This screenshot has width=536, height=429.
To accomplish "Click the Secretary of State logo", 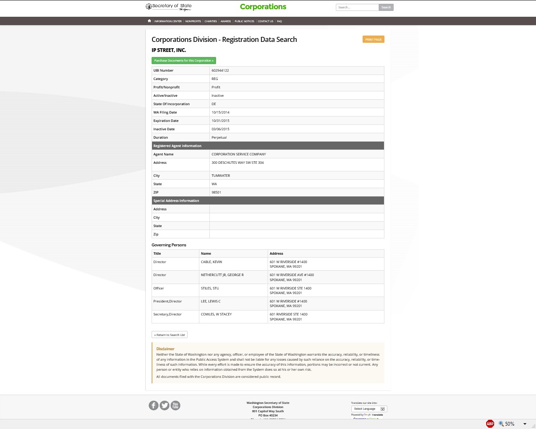I will click(169, 7).
